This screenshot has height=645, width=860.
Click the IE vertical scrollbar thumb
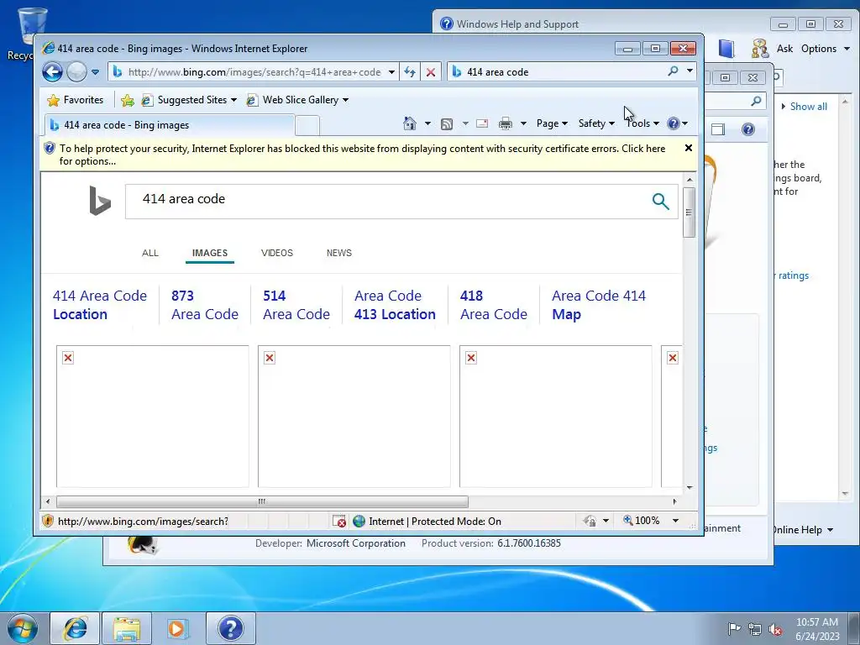690,212
